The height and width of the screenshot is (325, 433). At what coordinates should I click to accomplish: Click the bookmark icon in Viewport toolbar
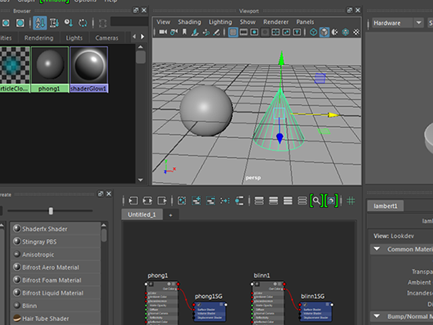pos(184,32)
